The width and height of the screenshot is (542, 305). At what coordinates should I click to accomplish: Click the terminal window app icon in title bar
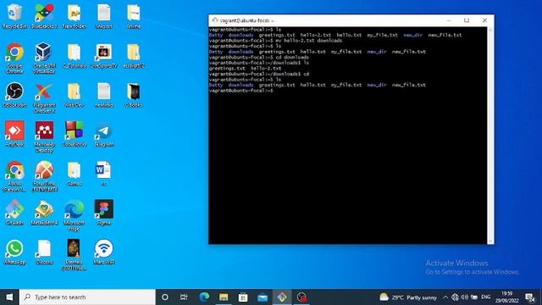(x=214, y=20)
